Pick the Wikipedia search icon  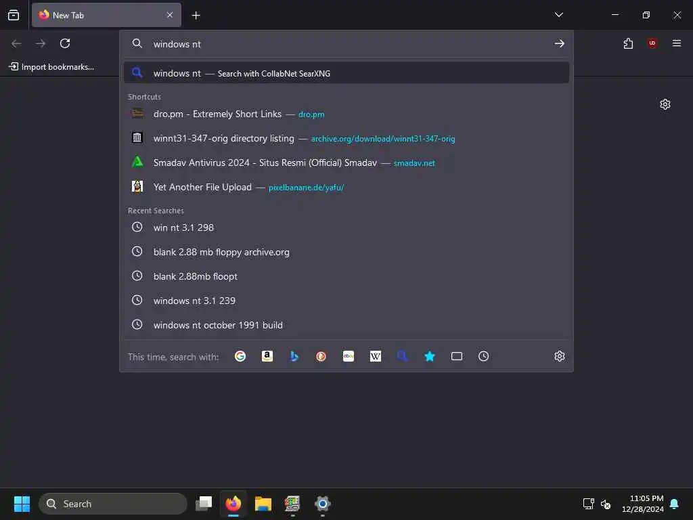(375, 356)
